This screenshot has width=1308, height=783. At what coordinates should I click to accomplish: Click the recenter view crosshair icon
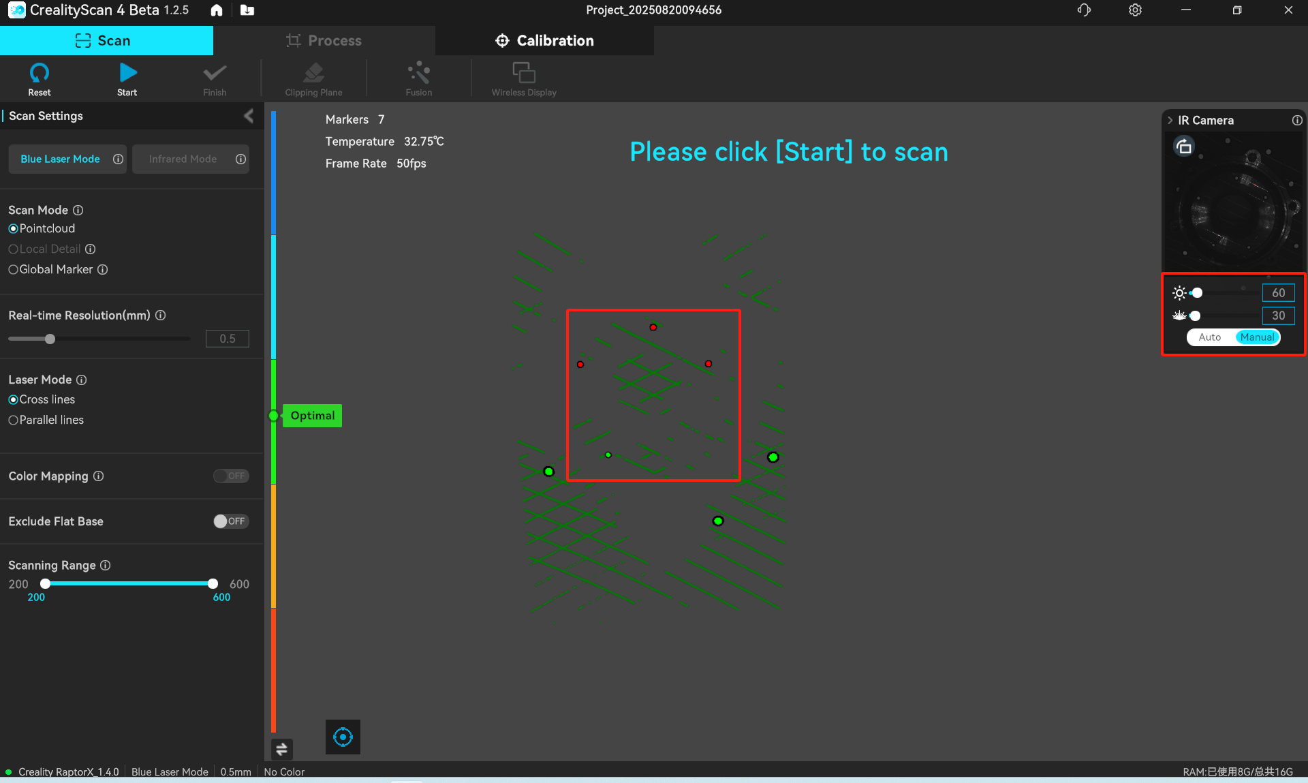tap(343, 737)
